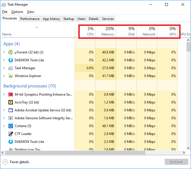The height and width of the screenshot is (169, 191).
Task: Click Task Manager's 0.9% CPU value
Action: click(x=90, y=68)
